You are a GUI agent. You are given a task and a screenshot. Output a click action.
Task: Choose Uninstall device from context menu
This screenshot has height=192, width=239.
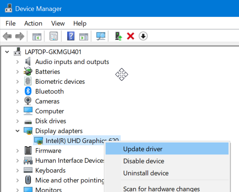tap(146, 173)
